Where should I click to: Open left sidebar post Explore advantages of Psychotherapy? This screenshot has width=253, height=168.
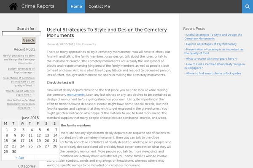21,71
